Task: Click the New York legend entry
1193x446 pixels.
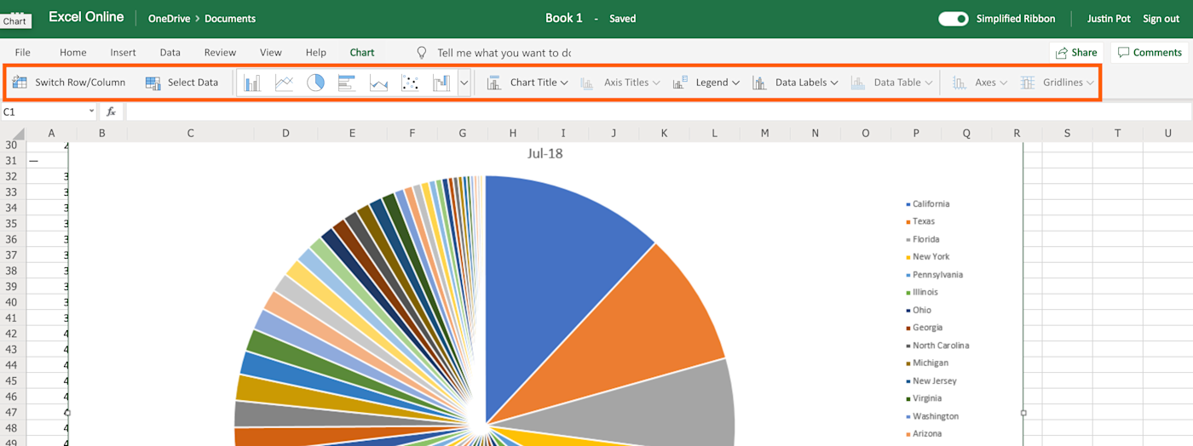Action: 927,257
